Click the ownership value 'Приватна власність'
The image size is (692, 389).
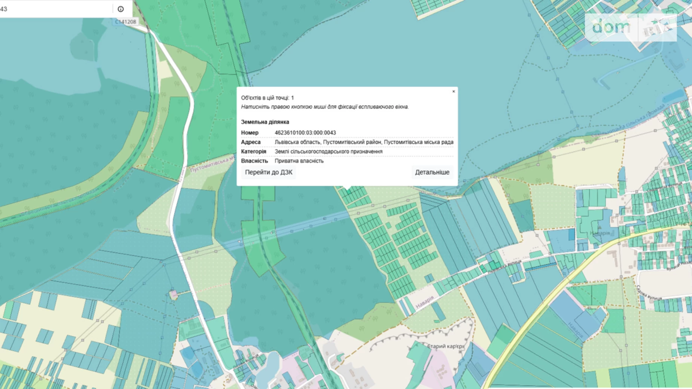pos(299,161)
